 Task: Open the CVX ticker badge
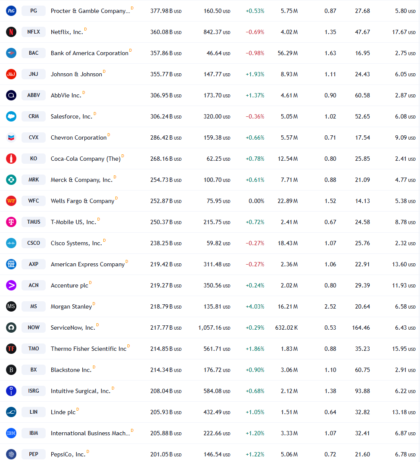(34, 137)
